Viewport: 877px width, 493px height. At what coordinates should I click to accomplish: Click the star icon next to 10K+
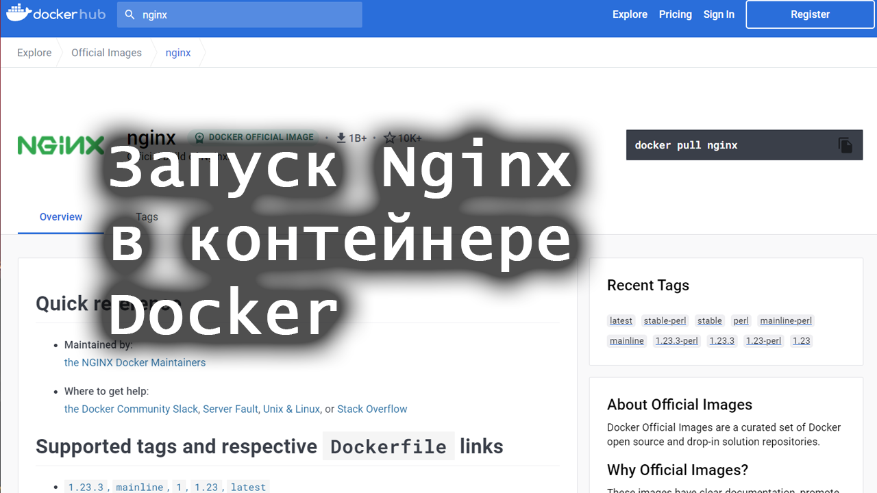click(390, 138)
